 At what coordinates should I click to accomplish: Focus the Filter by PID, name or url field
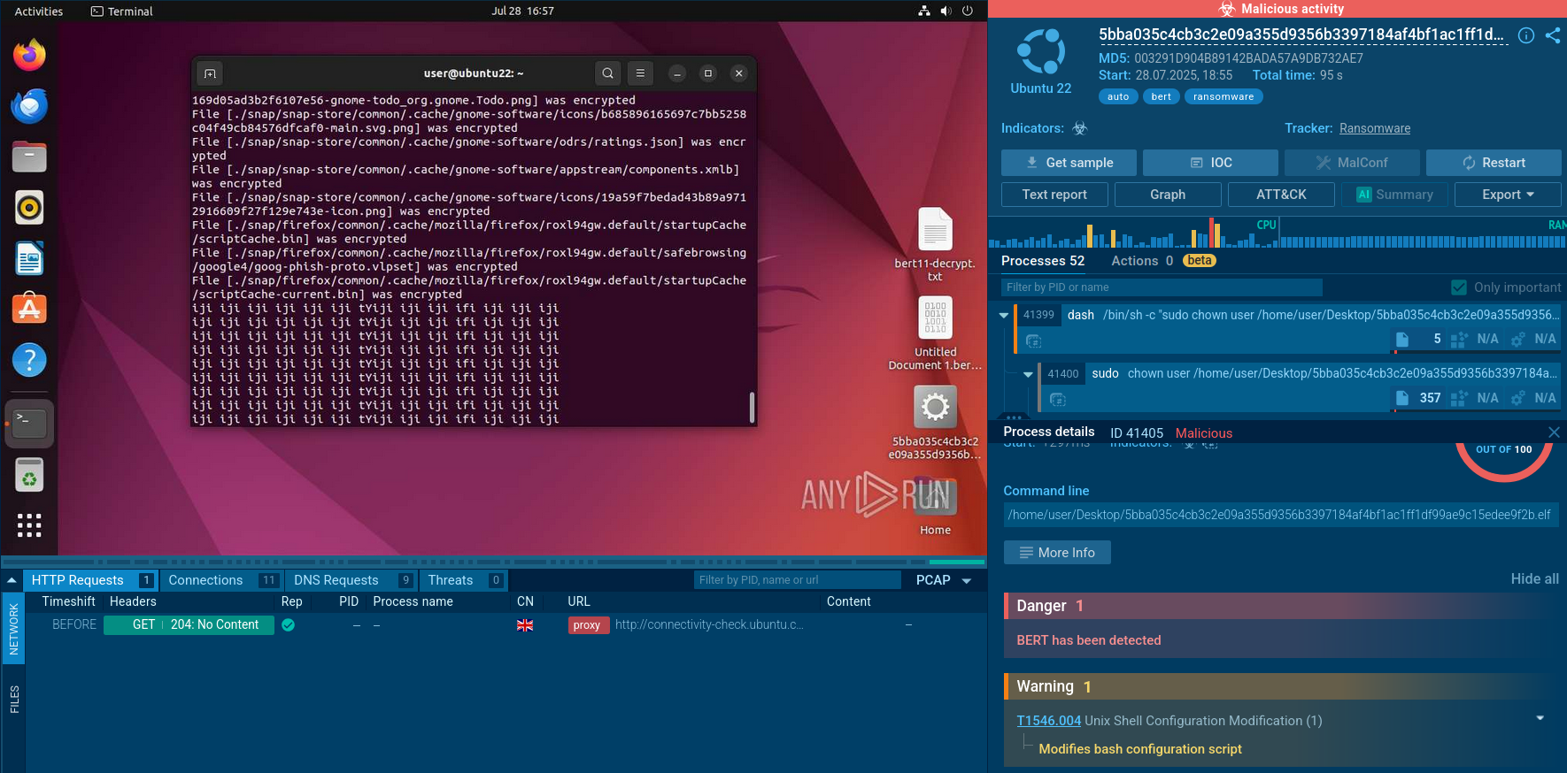797,580
